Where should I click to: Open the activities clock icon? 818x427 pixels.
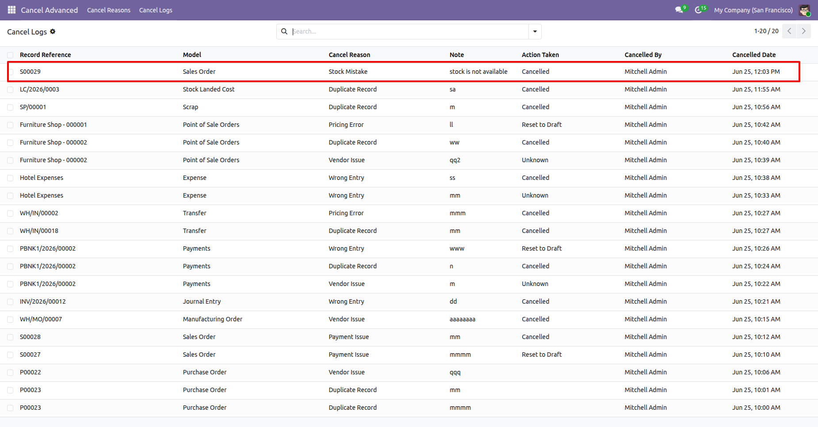699,10
